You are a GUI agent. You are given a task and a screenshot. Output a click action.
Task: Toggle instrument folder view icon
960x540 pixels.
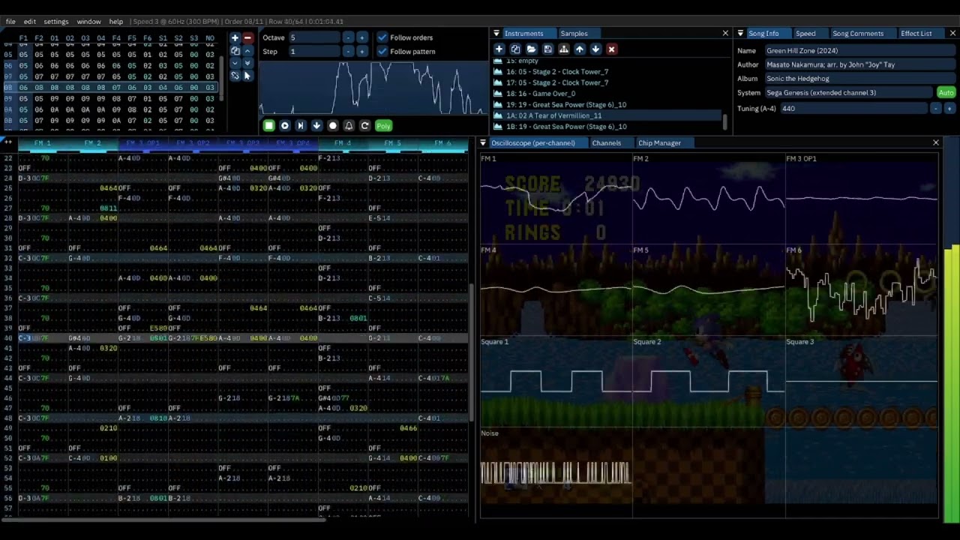pyautogui.click(x=563, y=49)
